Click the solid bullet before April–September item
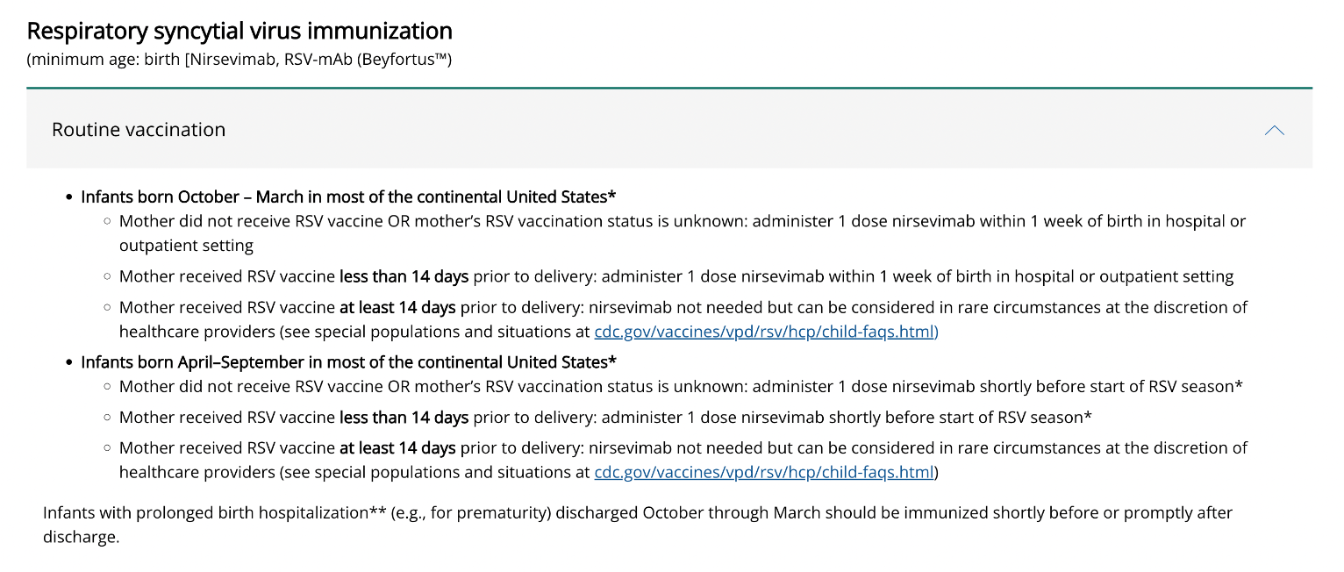This screenshot has height=572, width=1344. 69,362
